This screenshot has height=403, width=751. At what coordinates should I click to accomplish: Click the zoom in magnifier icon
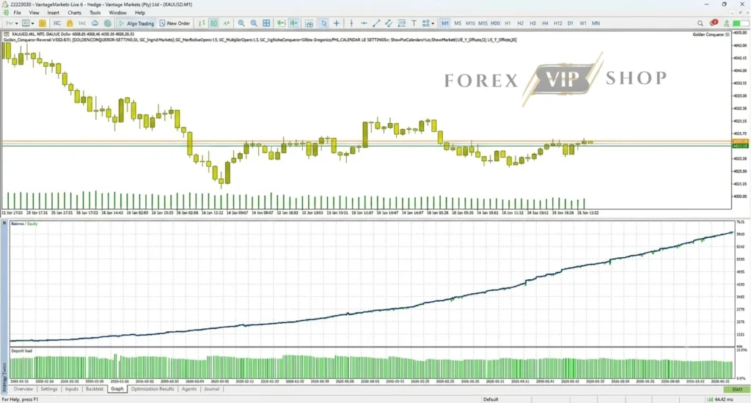tap(241, 23)
